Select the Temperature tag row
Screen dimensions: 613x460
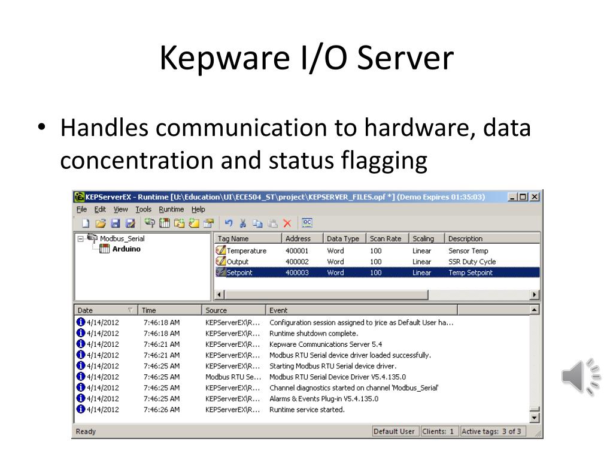coord(377,251)
